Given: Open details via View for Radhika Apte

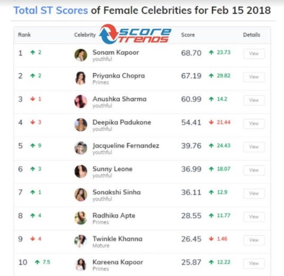Looking at the screenshot, I should (x=254, y=217).
